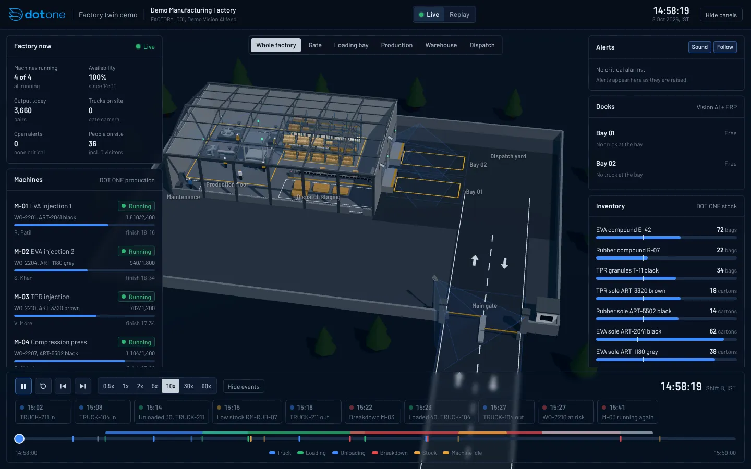The image size is (751, 469).
Task: Click the EVA compound E-42 inventory row
Action: [667, 233]
